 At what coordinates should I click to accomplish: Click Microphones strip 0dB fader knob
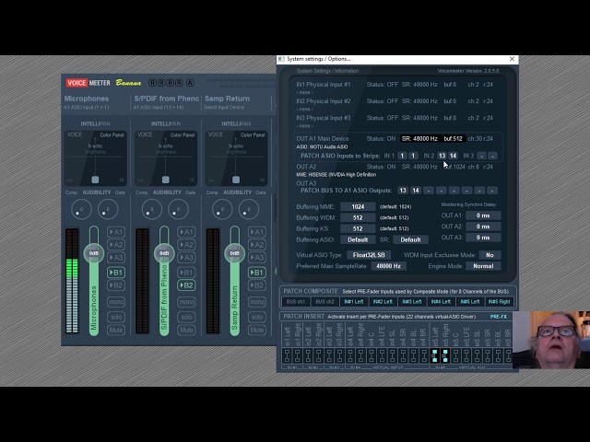click(94, 253)
